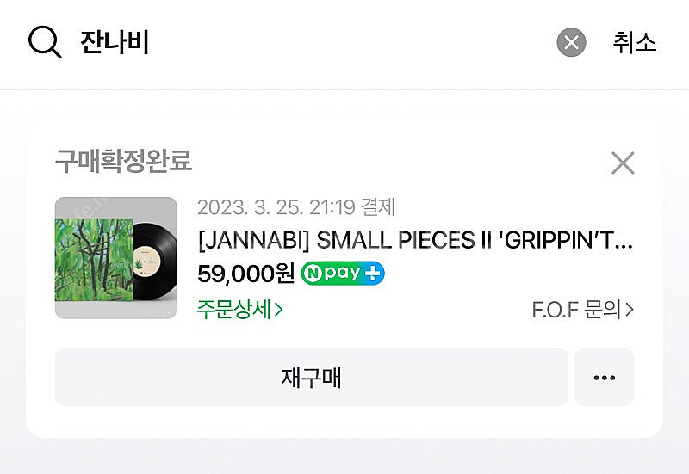
Task: Dismiss the 구매확정완료 order card
Action: click(622, 163)
